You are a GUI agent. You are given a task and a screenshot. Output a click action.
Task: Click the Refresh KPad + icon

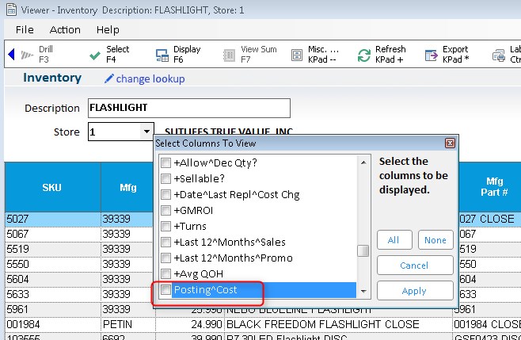pyautogui.click(x=364, y=55)
